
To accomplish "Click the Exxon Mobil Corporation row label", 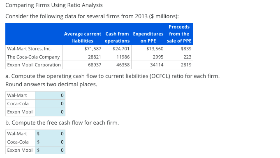I will click(x=34, y=65).
